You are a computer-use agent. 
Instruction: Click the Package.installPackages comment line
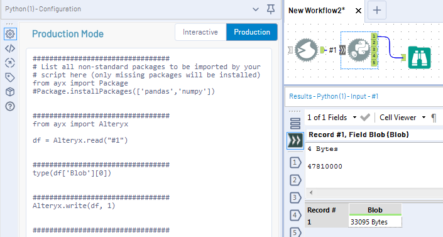124,91
